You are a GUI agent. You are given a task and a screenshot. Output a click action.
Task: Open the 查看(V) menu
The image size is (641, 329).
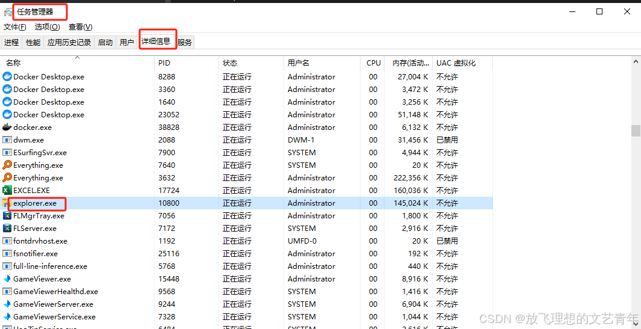point(80,27)
